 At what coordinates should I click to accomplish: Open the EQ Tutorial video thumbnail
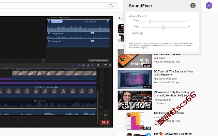(x=135, y=79)
